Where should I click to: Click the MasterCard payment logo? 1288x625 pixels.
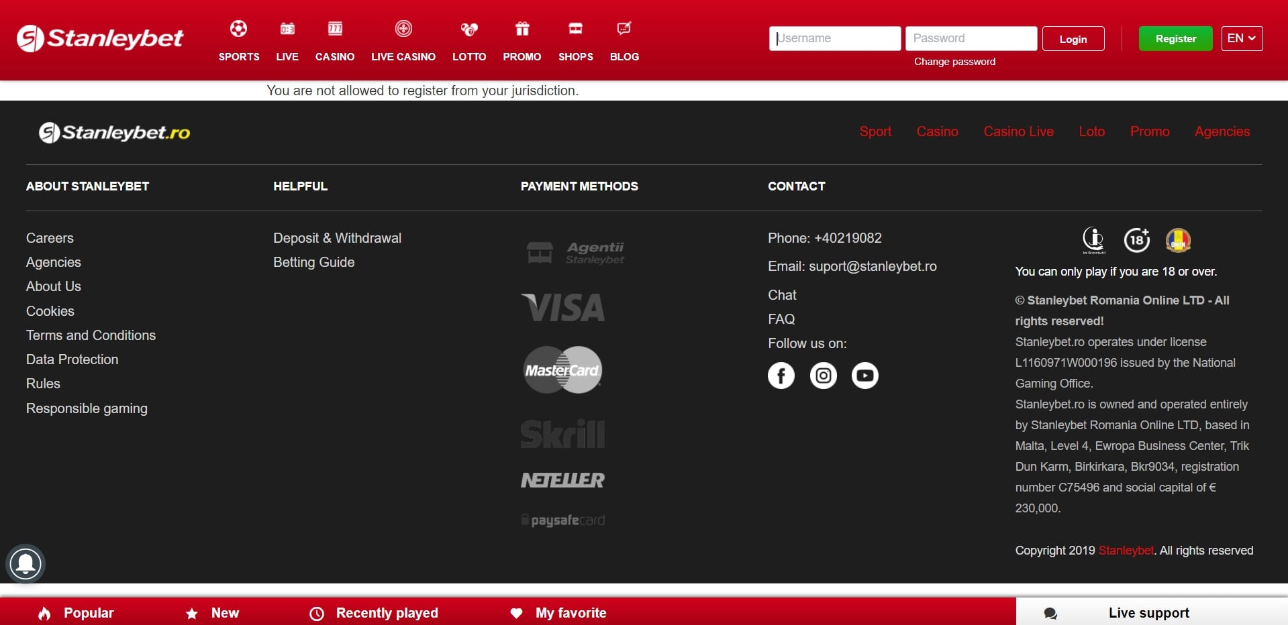[562, 370]
